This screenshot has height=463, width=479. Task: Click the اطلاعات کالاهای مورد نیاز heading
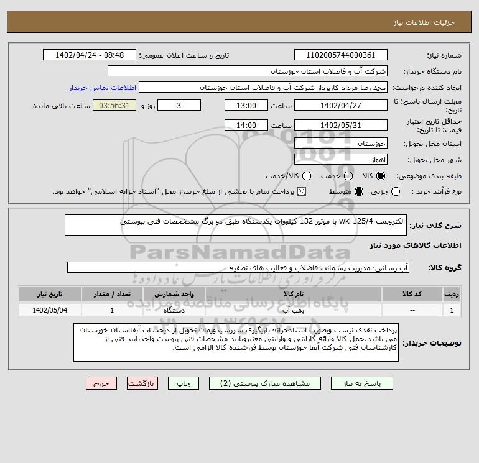click(x=416, y=245)
